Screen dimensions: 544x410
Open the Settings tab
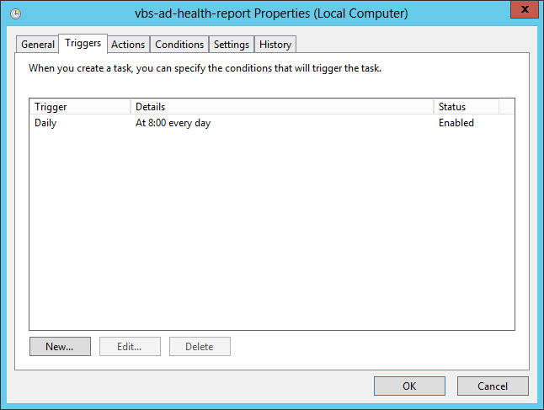(x=232, y=45)
